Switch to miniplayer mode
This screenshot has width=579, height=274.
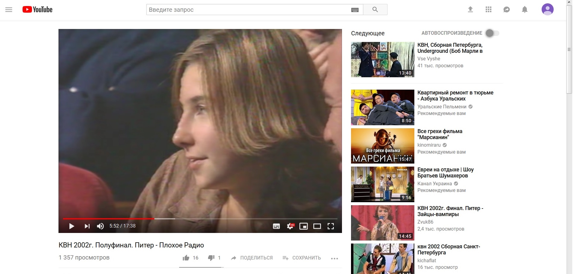304,226
